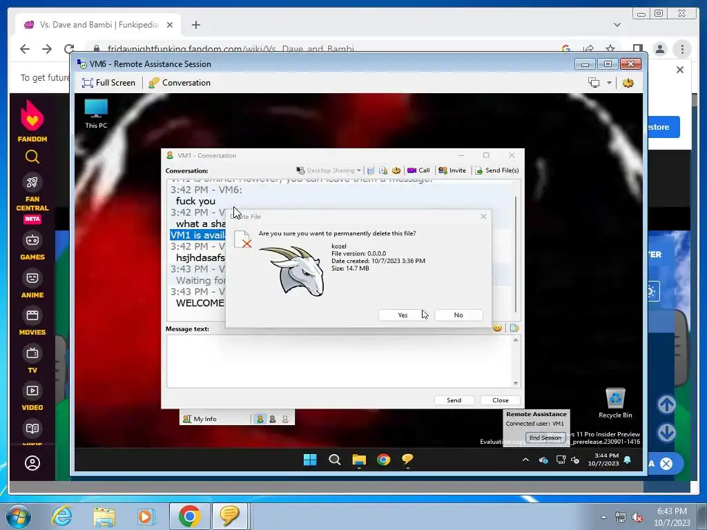Click the Close button in conversation window
This screenshot has height=530, width=707.
501,400
